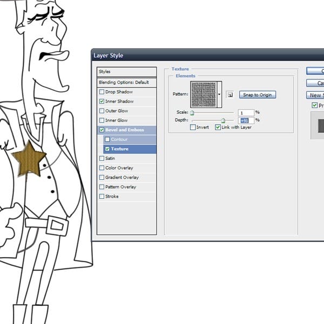The height and width of the screenshot is (324, 324).
Task: Click the Scale slider handle
Action: [x=192, y=113]
